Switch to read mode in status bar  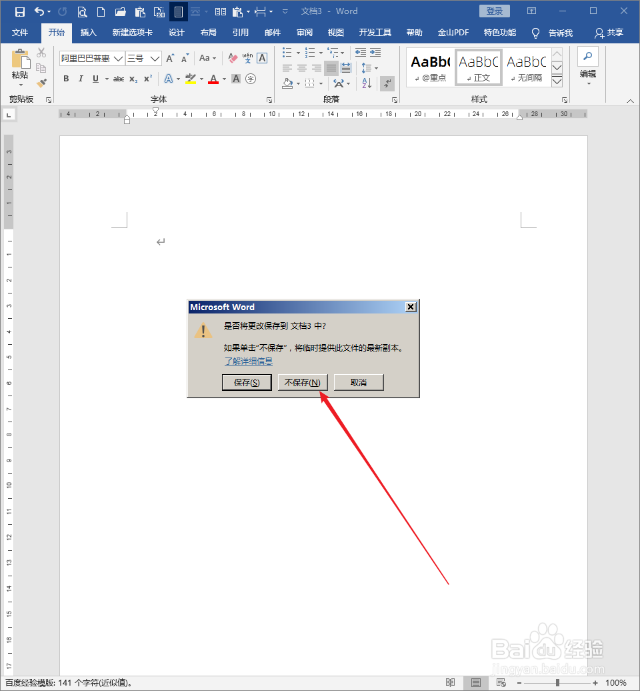pyautogui.click(x=450, y=682)
